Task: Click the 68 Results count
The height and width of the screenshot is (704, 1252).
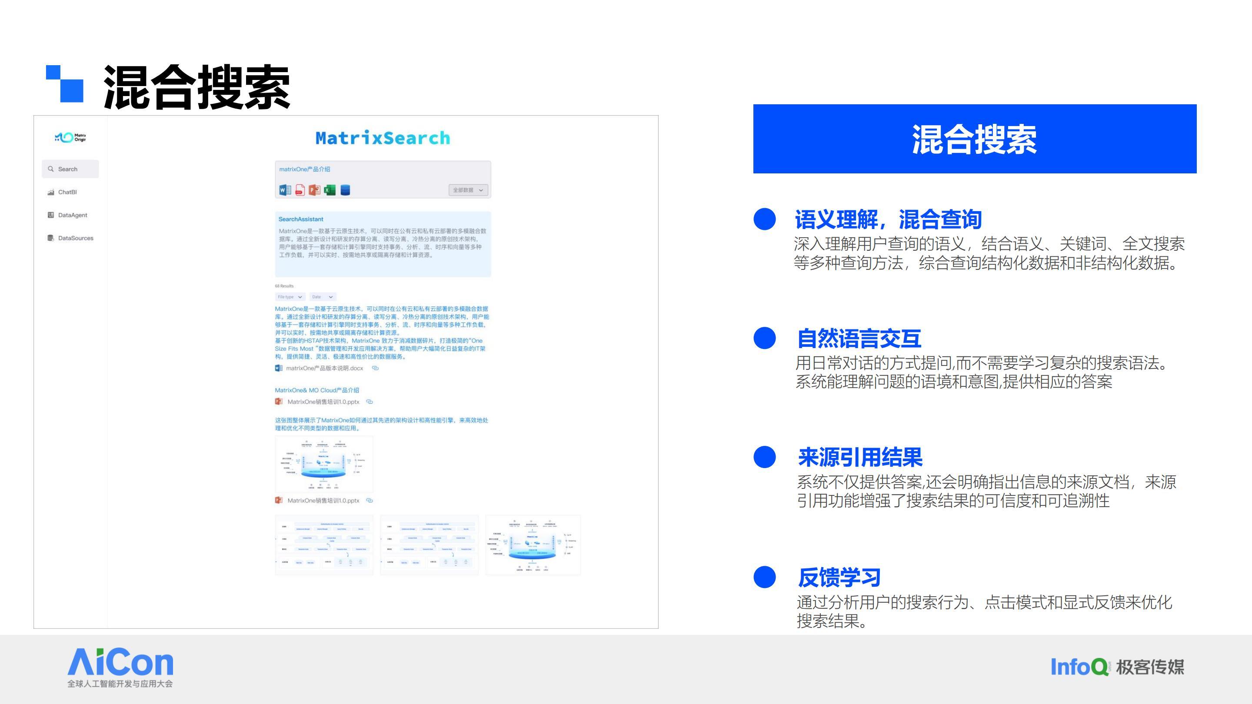Action: click(x=284, y=286)
